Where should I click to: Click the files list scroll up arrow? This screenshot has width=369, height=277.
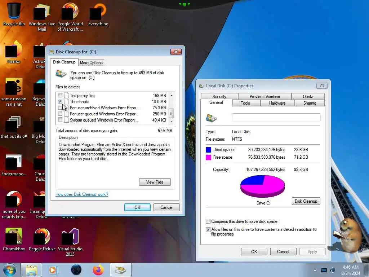click(172, 95)
